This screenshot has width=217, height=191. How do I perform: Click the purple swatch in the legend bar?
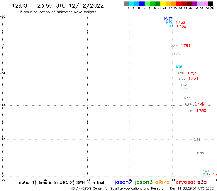tap(195, 4)
